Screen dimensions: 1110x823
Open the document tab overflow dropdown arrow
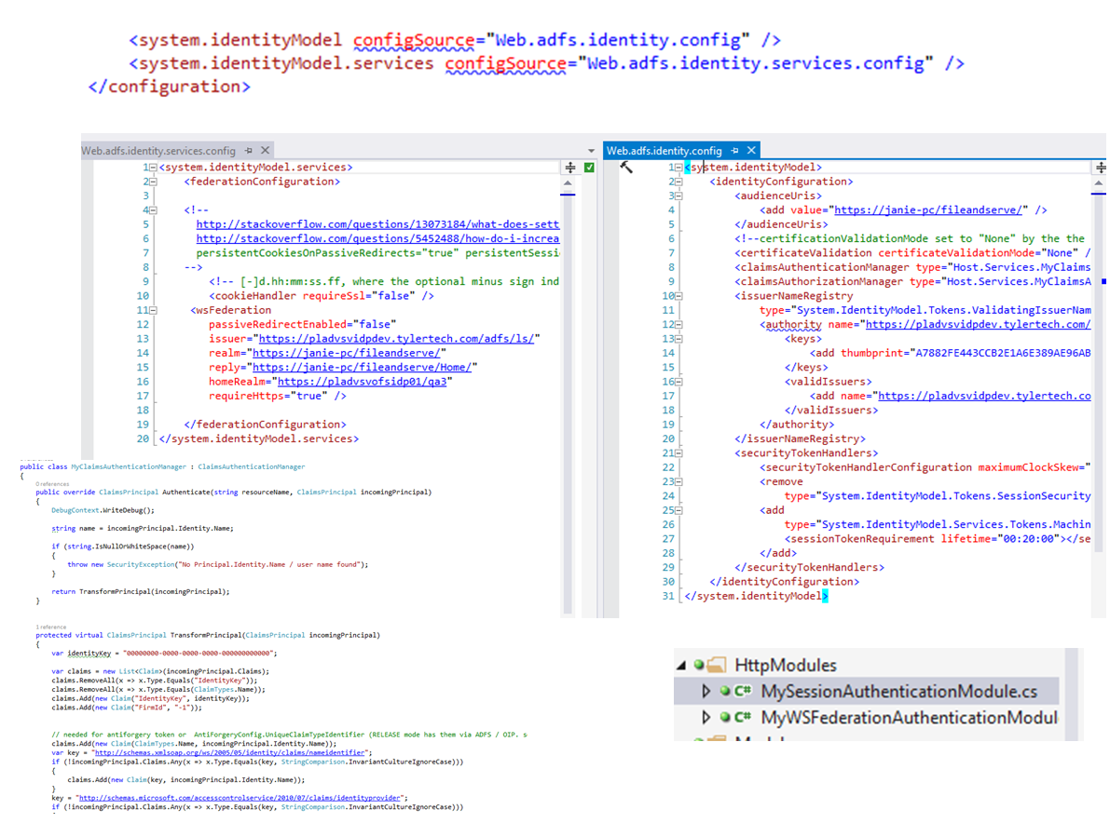(x=591, y=151)
